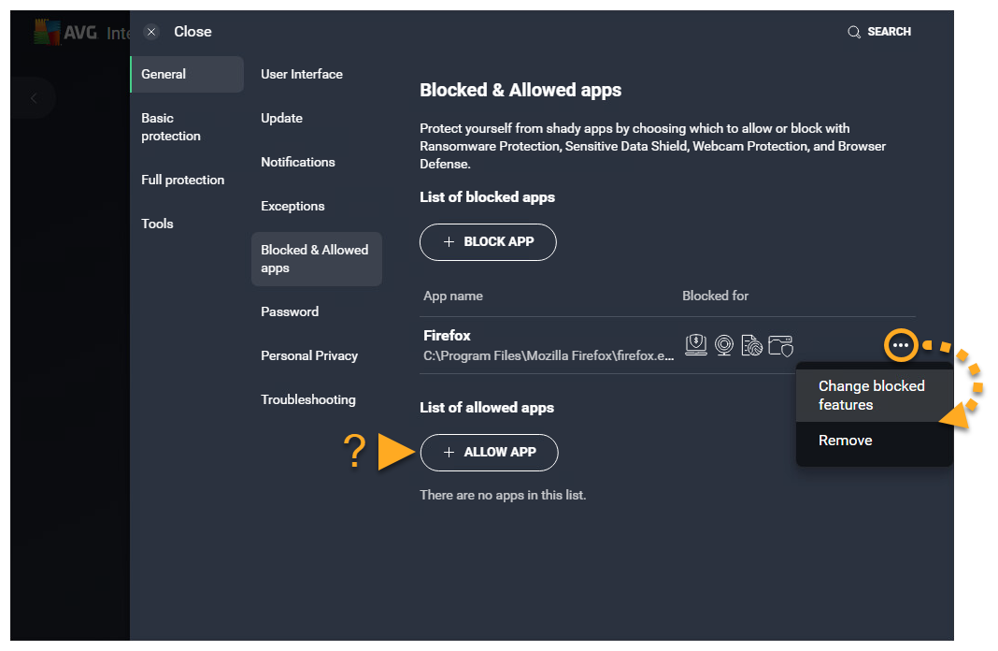Open the General settings category
The height and width of the screenshot is (651, 998).
point(164,74)
